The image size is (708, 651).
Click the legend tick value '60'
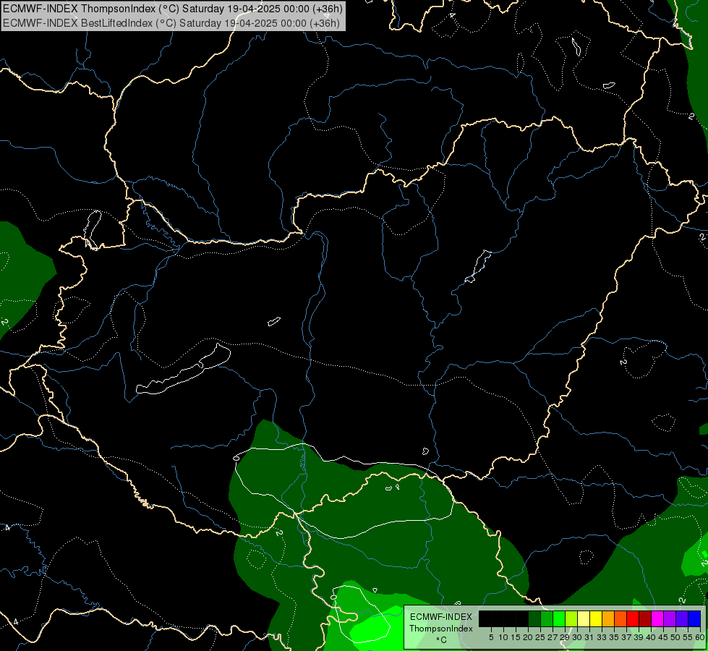coord(699,637)
